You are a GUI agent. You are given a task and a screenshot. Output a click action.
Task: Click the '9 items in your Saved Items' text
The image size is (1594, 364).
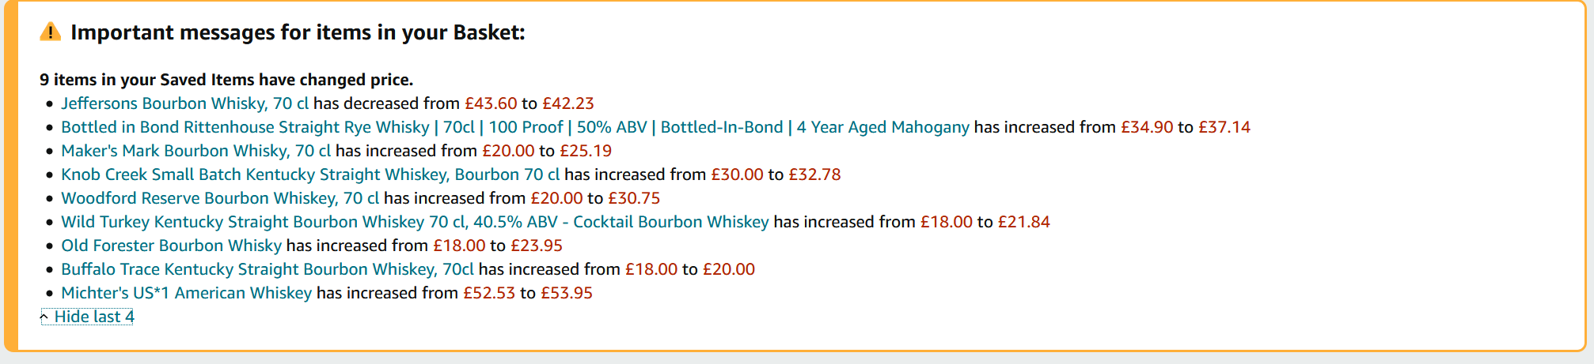226,80
